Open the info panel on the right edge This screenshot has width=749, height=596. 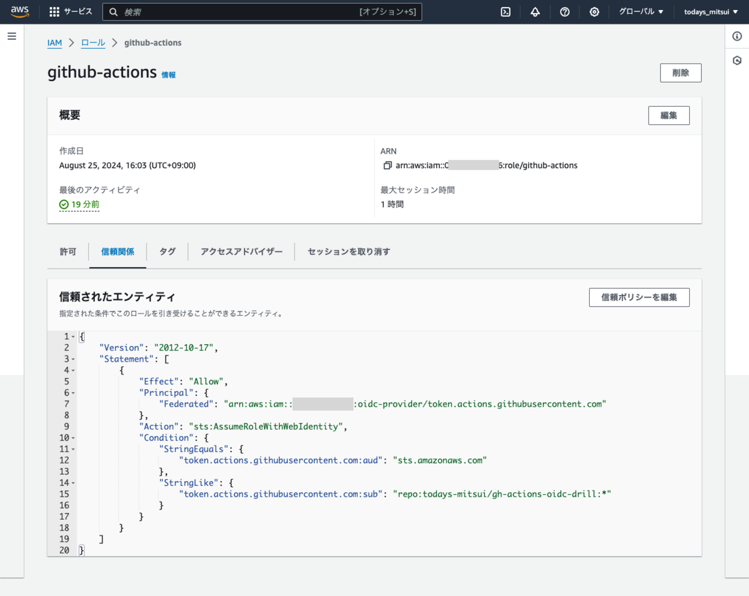[x=737, y=36]
